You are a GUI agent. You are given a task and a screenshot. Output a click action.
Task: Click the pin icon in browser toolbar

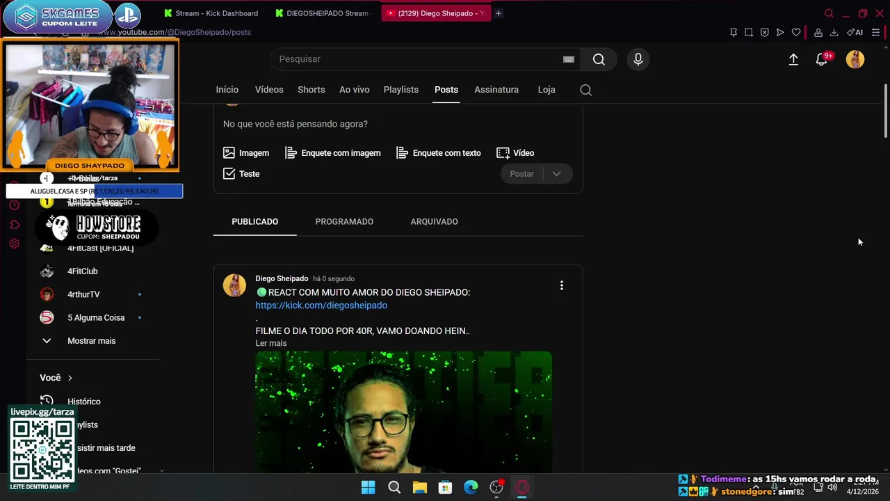coord(733,32)
